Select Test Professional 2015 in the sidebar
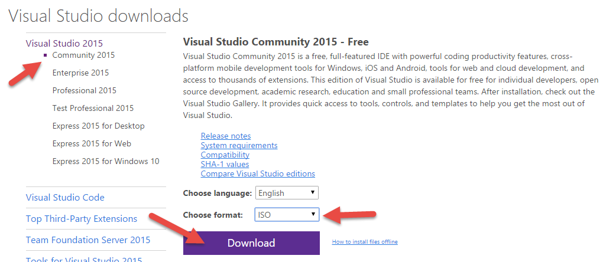The width and height of the screenshot is (603, 262). (93, 108)
